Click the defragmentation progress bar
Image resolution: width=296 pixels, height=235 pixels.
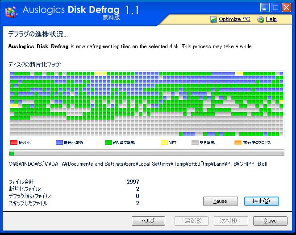[x=146, y=153]
